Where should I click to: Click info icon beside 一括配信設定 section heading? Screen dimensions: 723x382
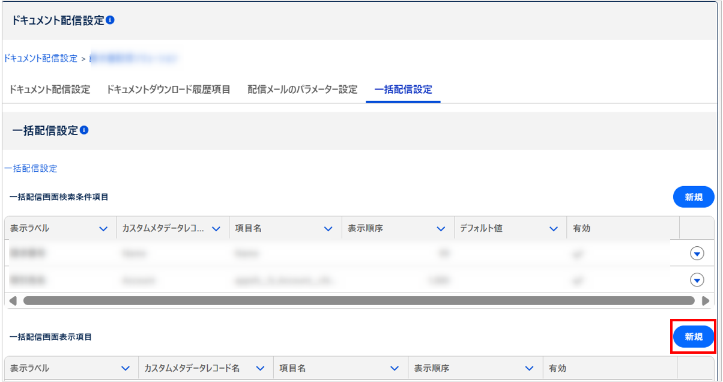click(84, 130)
